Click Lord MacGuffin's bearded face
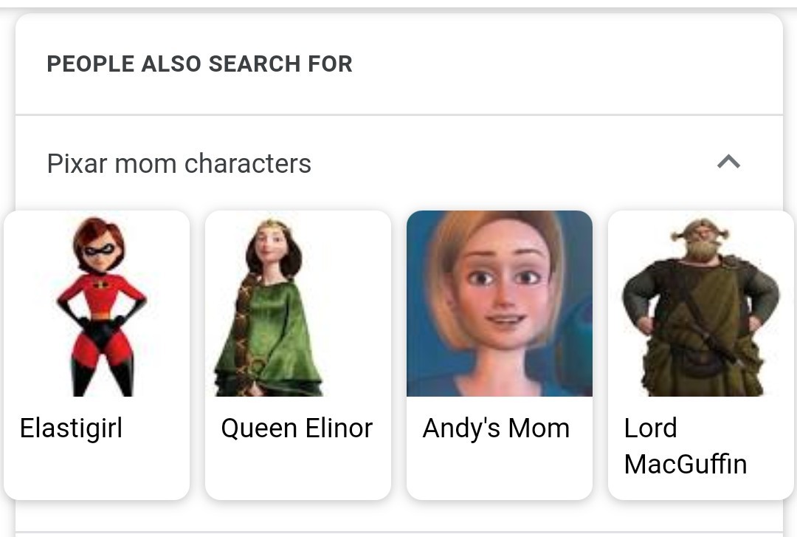Image resolution: width=797 pixels, height=537 pixels. 702,243
